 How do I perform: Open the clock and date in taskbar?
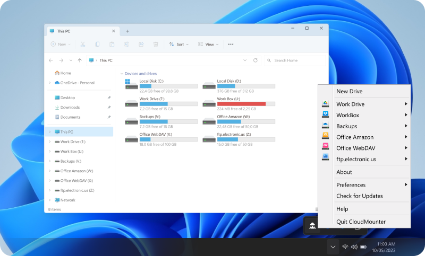tap(384, 247)
